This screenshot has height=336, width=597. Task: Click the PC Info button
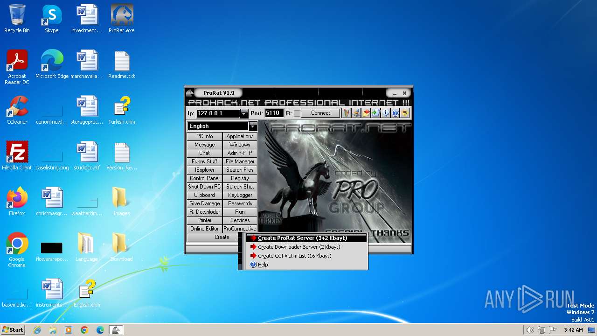click(204, 136)
